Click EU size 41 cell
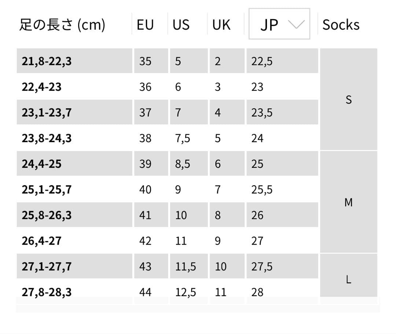 coord(145,215)
